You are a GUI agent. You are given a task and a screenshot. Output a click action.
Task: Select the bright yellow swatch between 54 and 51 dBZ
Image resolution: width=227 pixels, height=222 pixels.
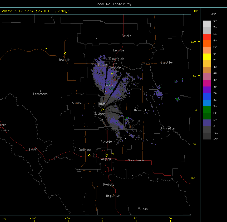(x=207, y=57)
